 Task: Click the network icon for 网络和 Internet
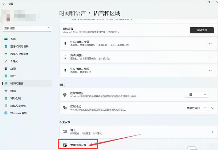pyautogui.click(x=6, y=54)
